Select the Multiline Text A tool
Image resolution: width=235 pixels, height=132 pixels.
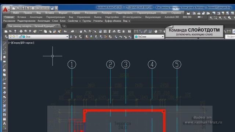coord(4,124)
